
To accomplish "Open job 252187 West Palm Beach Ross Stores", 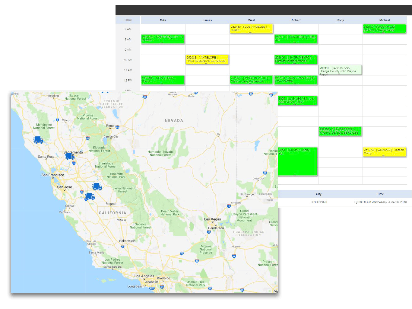I will [385, 29].
